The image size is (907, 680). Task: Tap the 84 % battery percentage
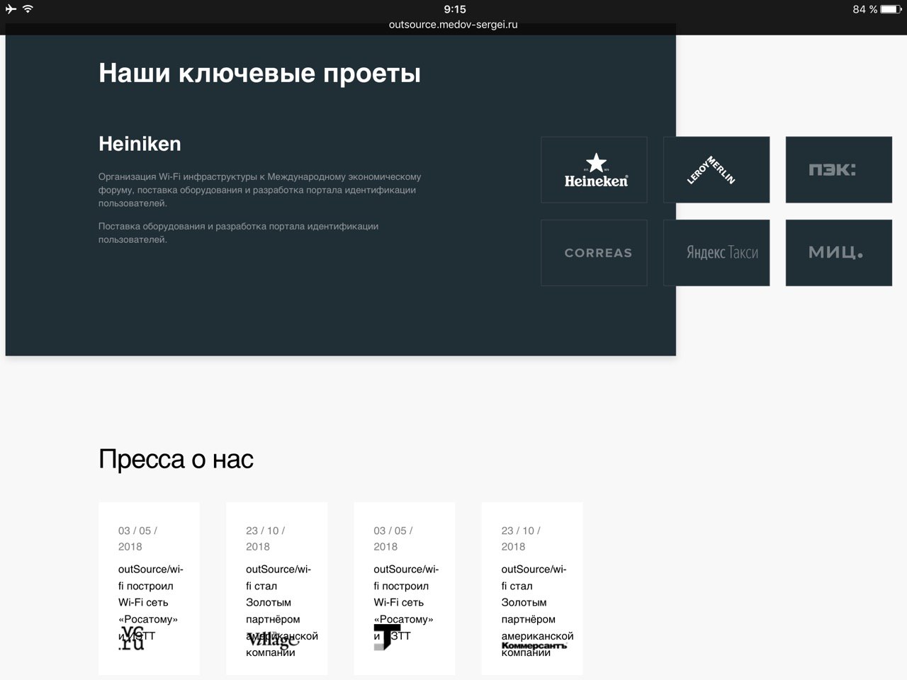pyautogui.click(x=865, y=9)
